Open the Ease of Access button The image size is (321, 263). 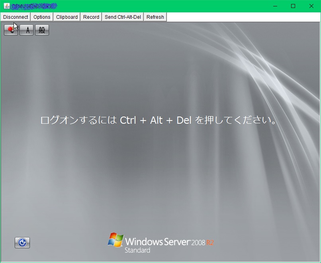click(x=22, y=243)
